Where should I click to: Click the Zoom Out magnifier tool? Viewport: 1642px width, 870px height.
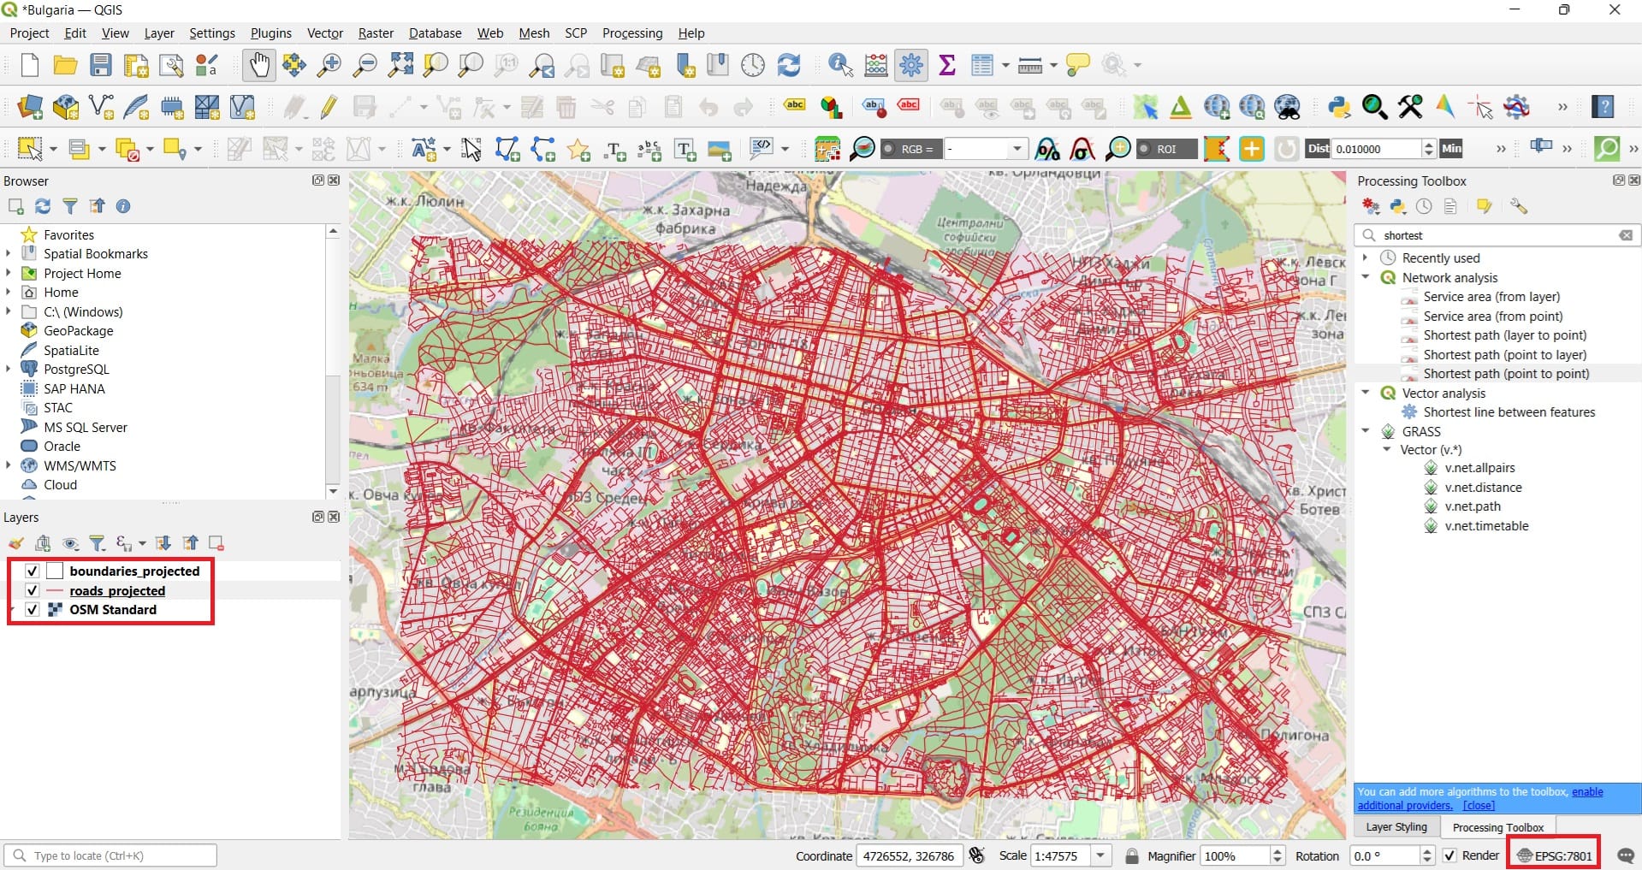tap(365, 65)
